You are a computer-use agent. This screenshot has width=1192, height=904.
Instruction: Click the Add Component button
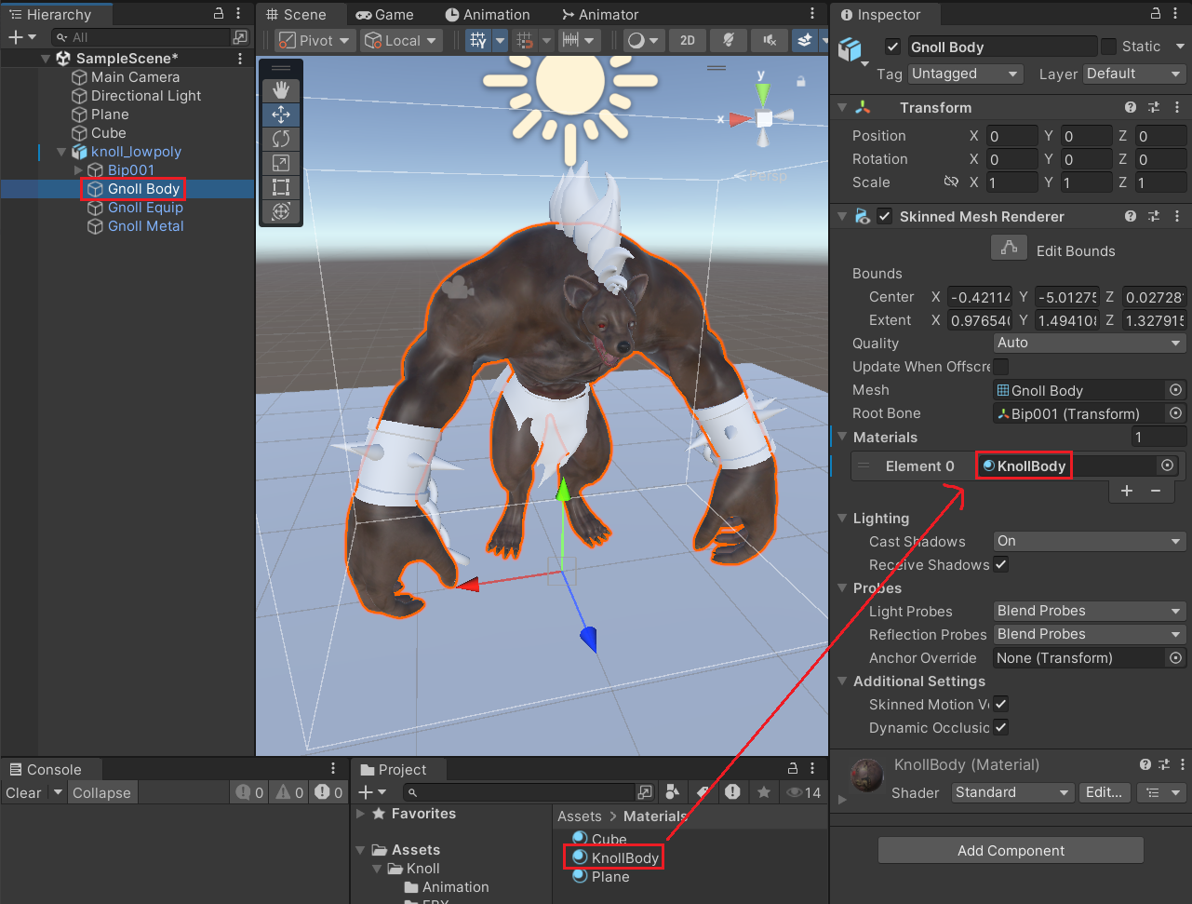tap(1011, 851)
